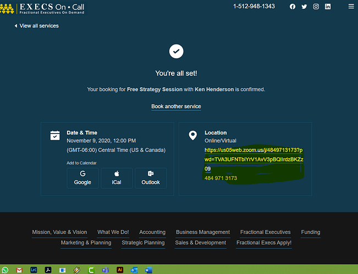The image size is (358, 274).
Task: Click the Online/Virtual location text
Action: [221, 141]
